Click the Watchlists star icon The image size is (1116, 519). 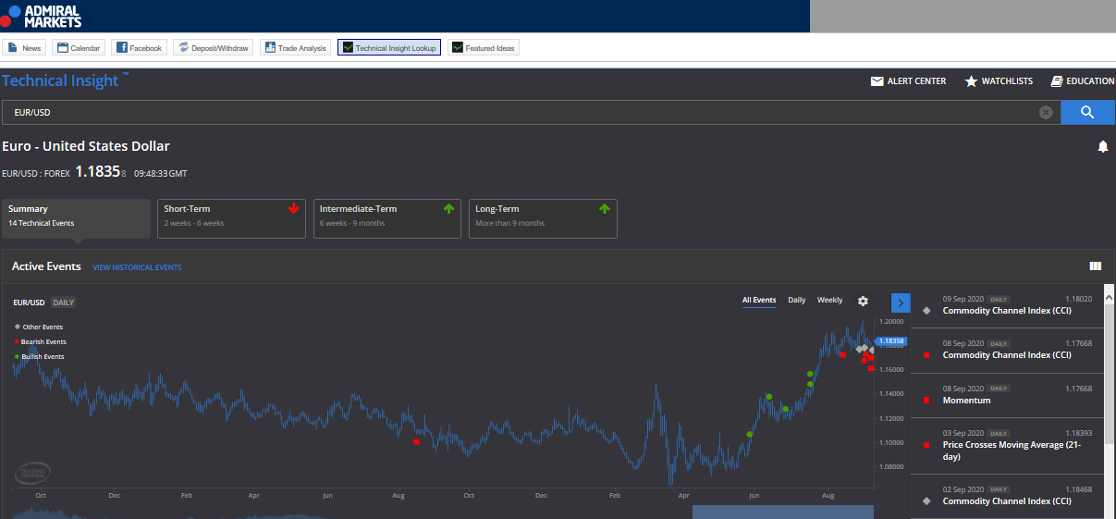pos(971,81)
